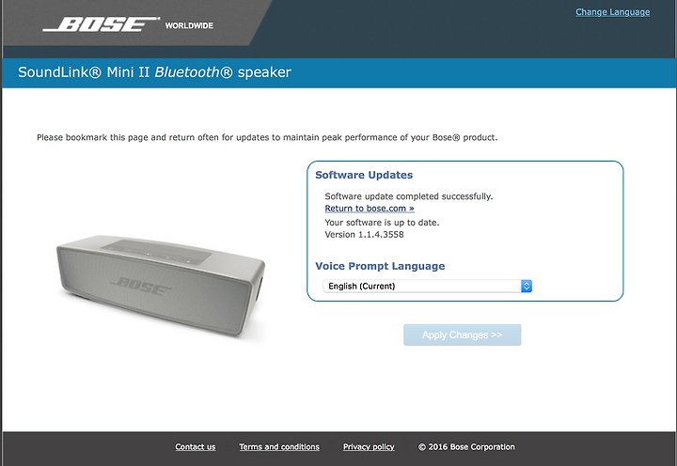Open the Contact us footer link
Viewport: 677px width, 466px height.
click(196, 447)
